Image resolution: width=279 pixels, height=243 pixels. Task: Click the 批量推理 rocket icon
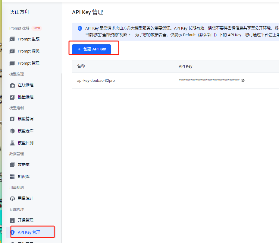[12, 97]
